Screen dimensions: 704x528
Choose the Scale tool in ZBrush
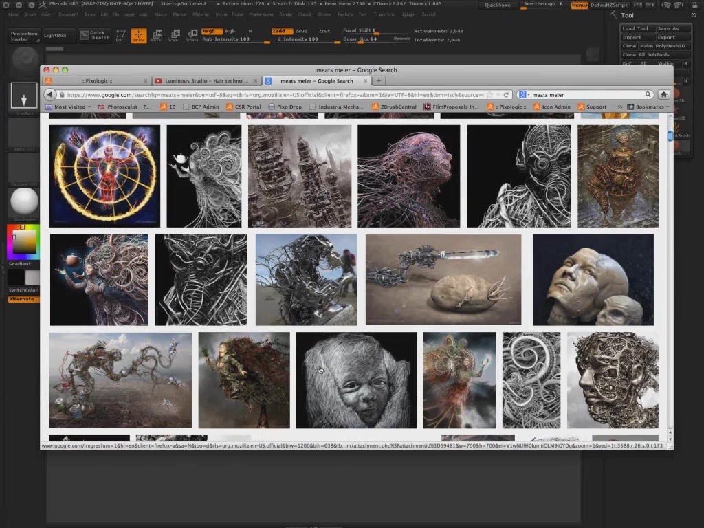pyautogui.click(x=173, y=36)
